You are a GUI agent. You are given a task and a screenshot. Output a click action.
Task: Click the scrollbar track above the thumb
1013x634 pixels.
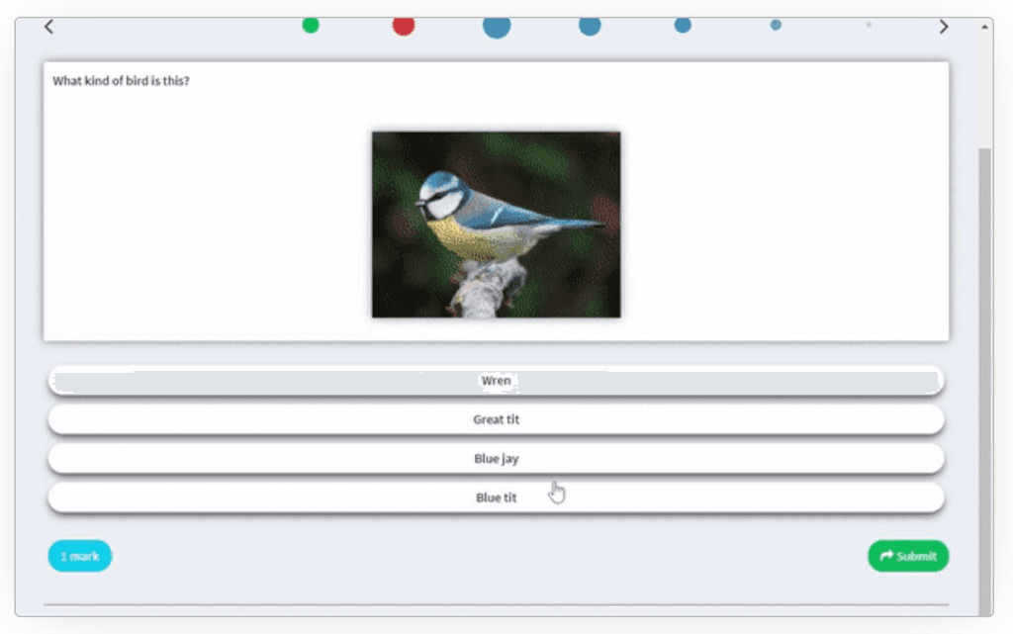984,89
